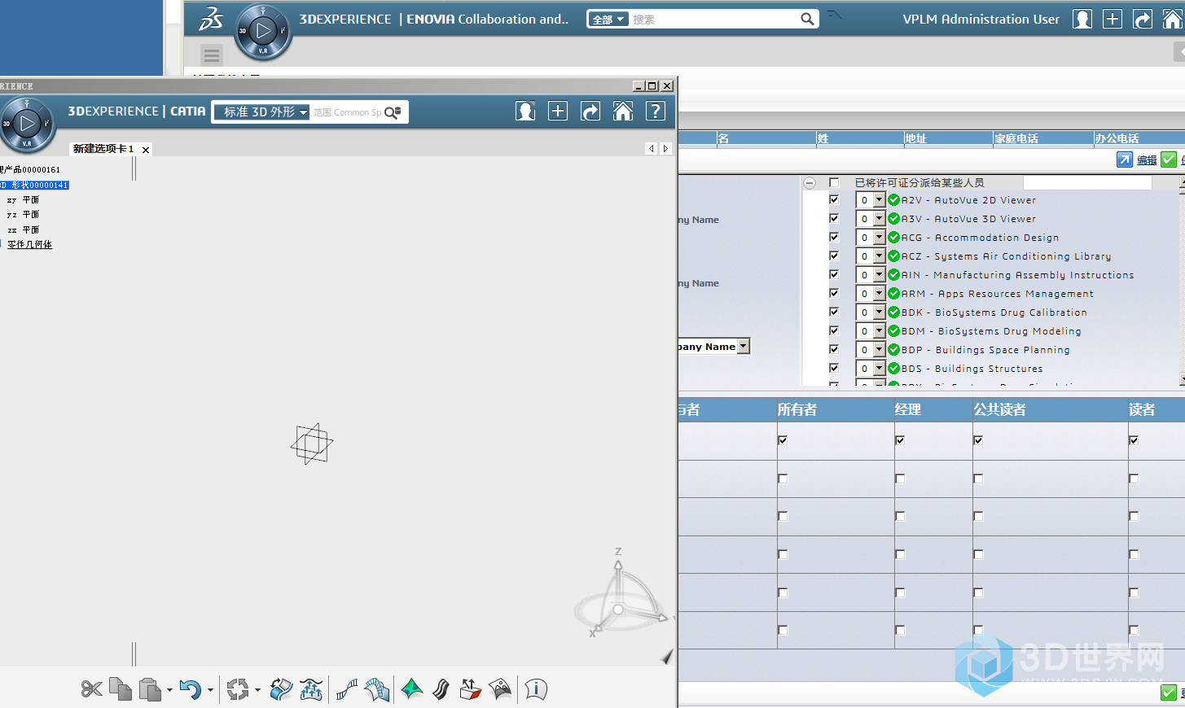This screenshot has width=1185, height=708.
Task: Click the black wavy stripes icon
Action: click(441, 690)
